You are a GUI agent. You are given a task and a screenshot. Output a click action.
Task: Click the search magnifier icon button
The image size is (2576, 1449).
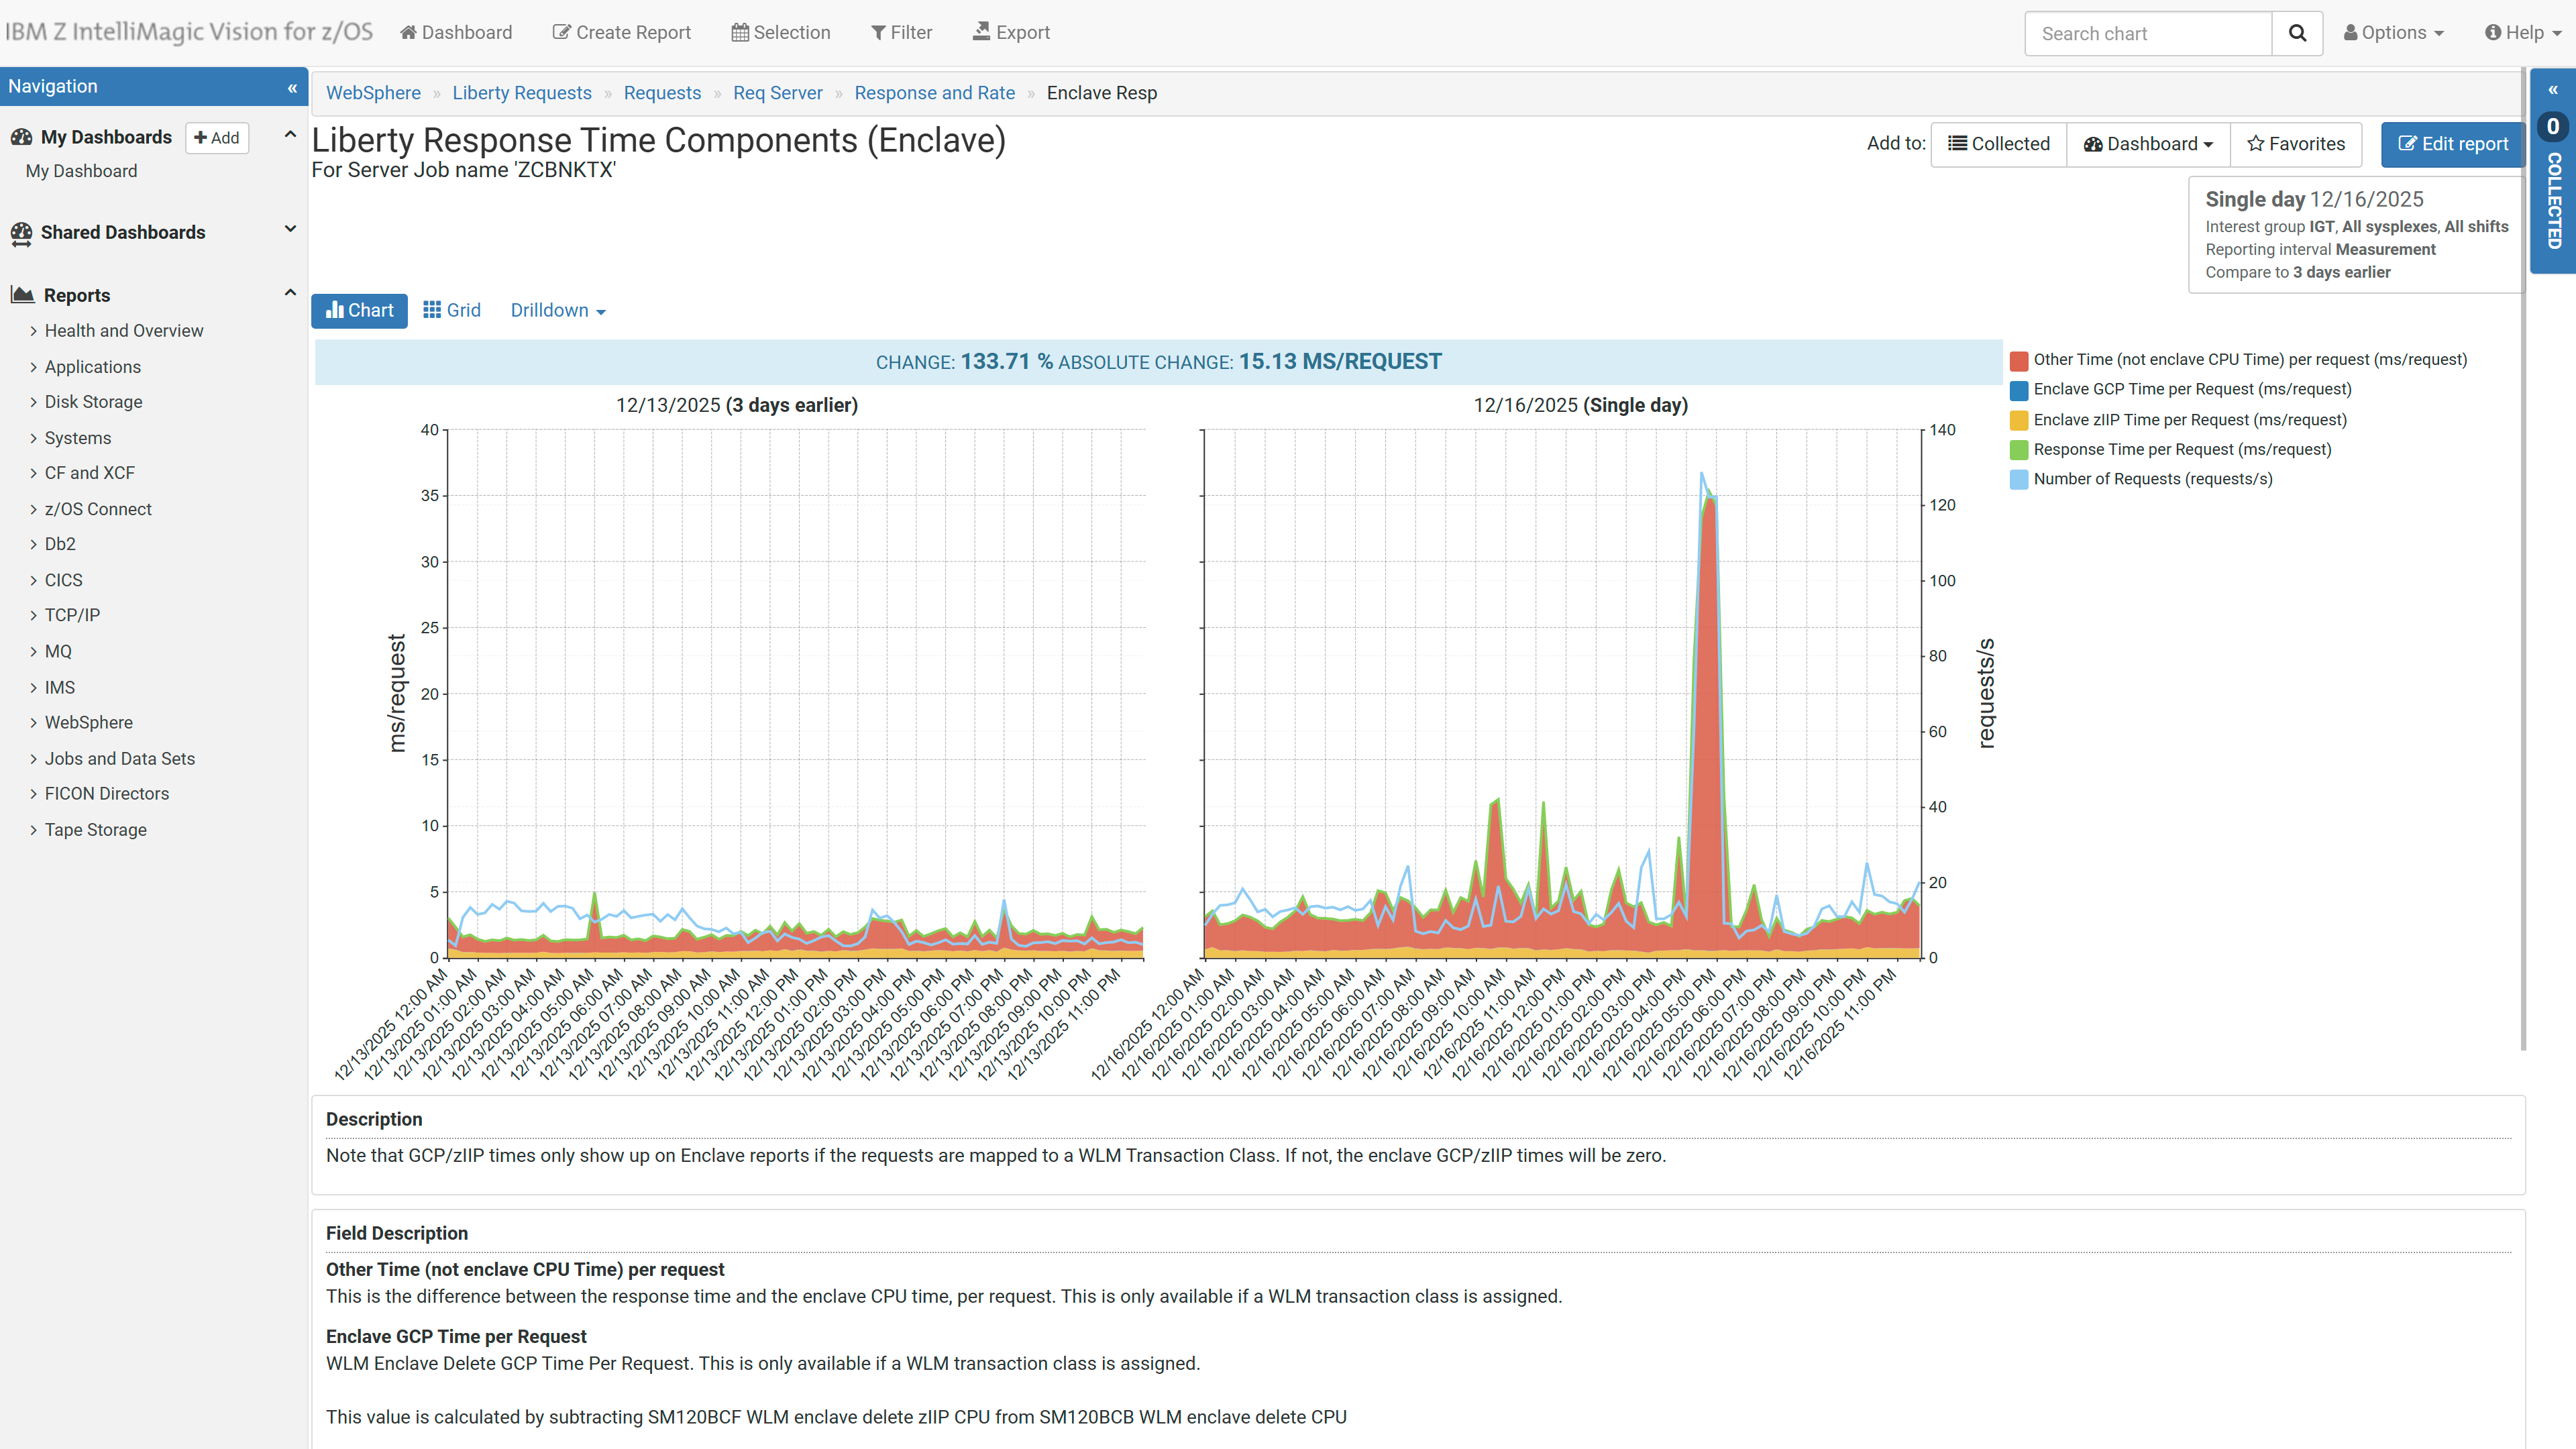[2297, 33]
